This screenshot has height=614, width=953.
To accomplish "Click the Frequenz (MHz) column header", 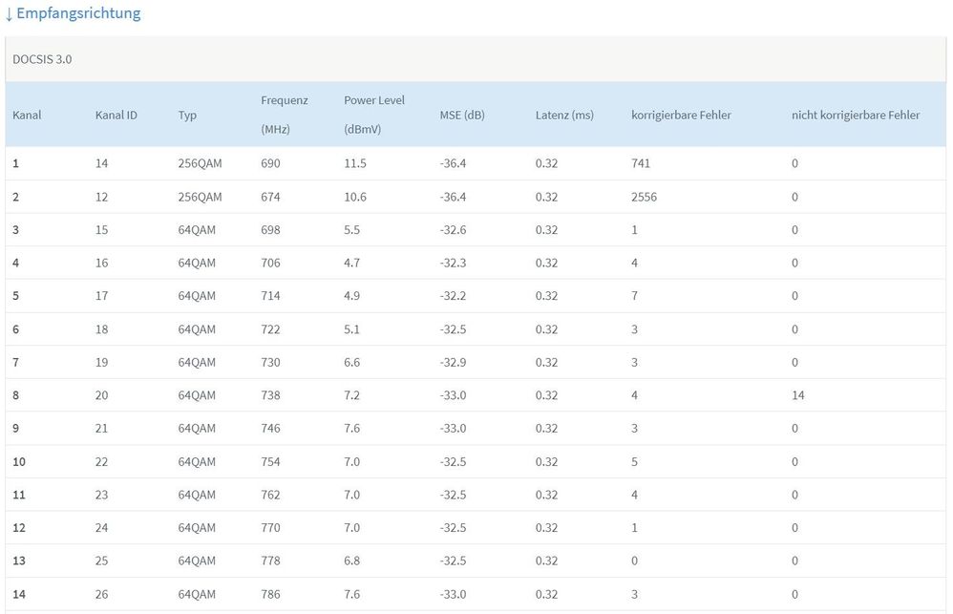I will tap(284, 115).
